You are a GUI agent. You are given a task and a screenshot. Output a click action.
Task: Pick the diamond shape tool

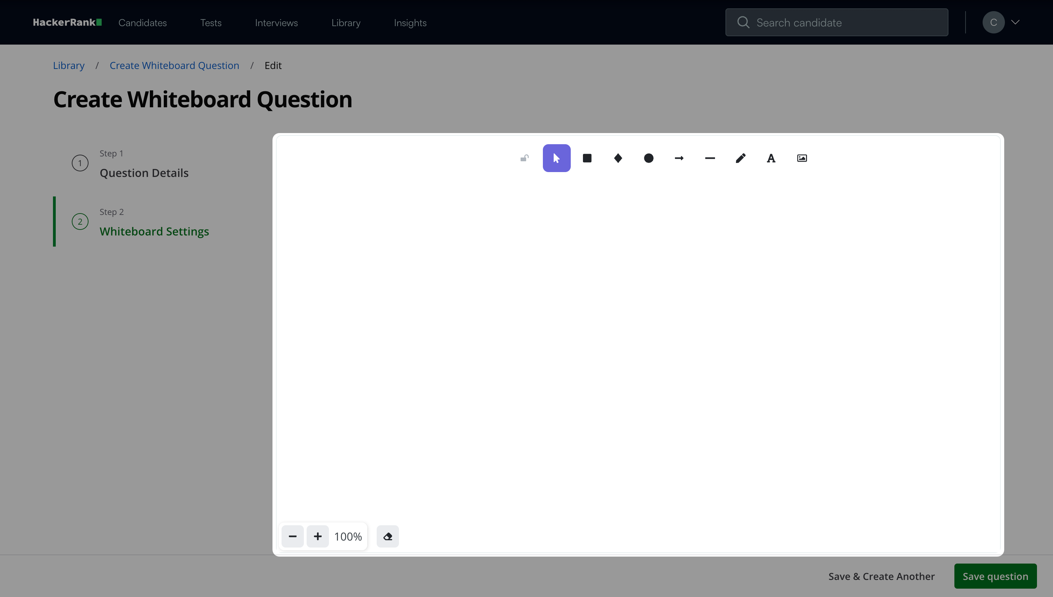[618, 158]
